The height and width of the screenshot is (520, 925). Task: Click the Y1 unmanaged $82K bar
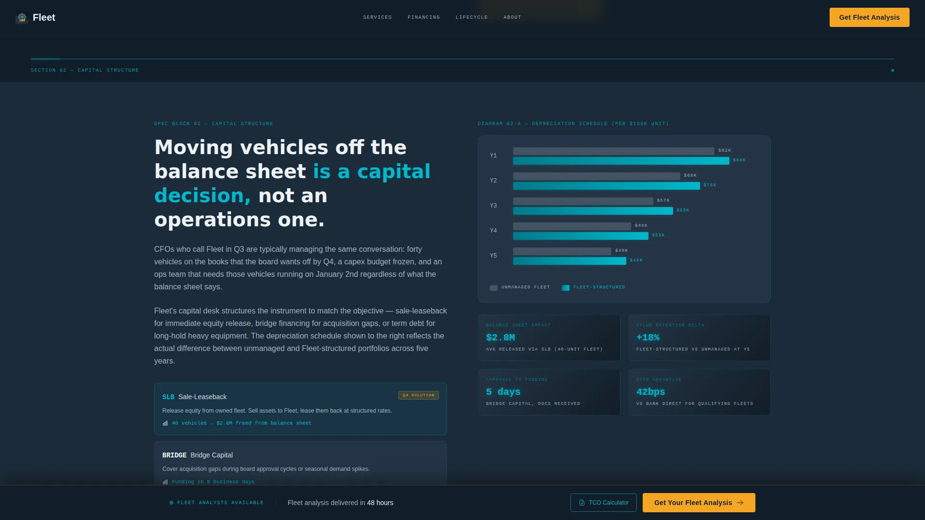[x=613, y=151]
